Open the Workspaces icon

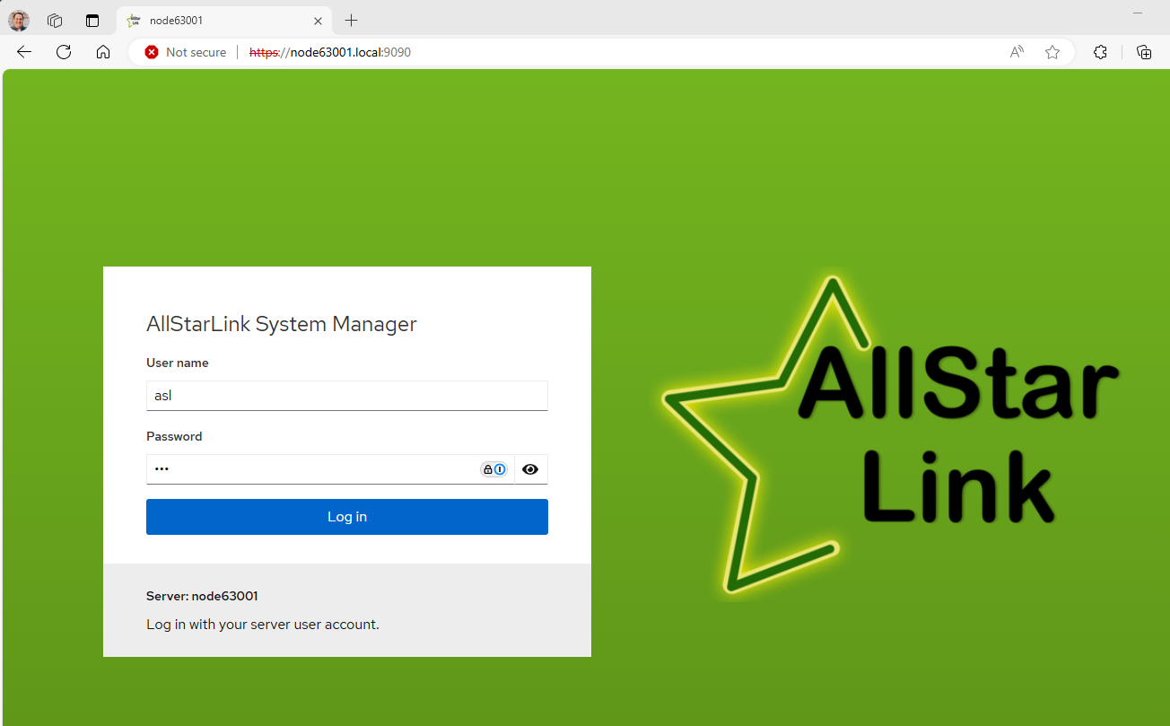(x=55, y=21)
